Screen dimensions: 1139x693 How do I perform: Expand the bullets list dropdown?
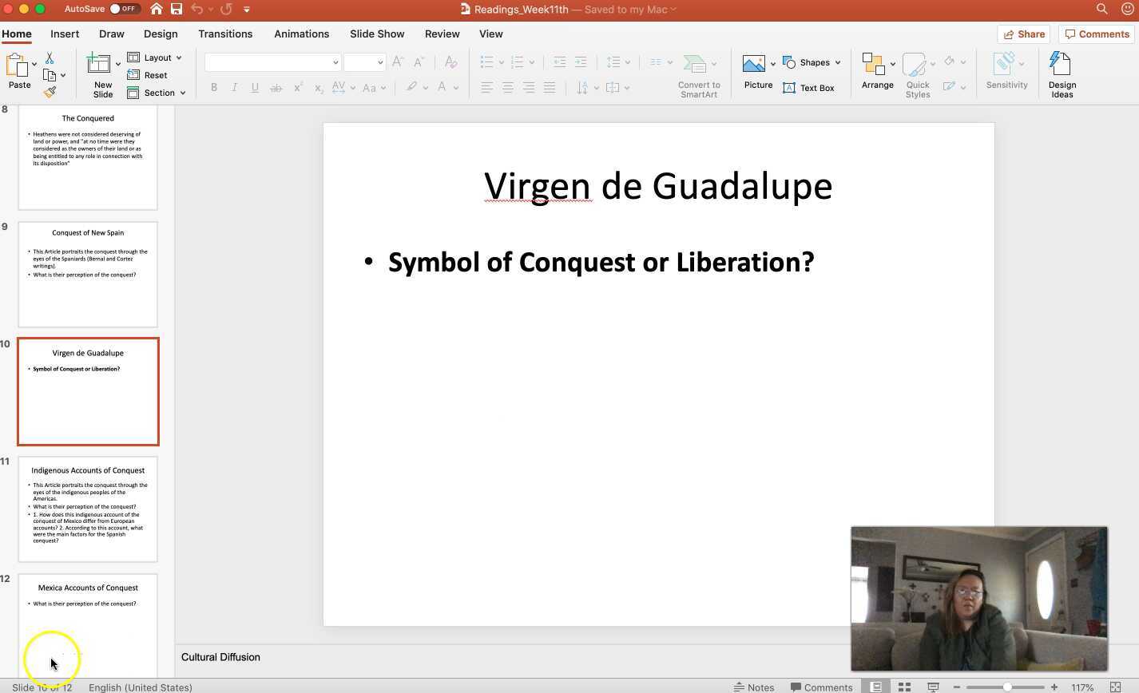(x=502, y=61)
